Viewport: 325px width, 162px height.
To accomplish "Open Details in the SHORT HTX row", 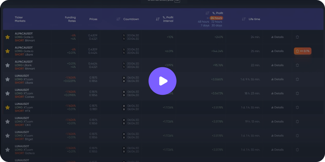I will [277, 108].
